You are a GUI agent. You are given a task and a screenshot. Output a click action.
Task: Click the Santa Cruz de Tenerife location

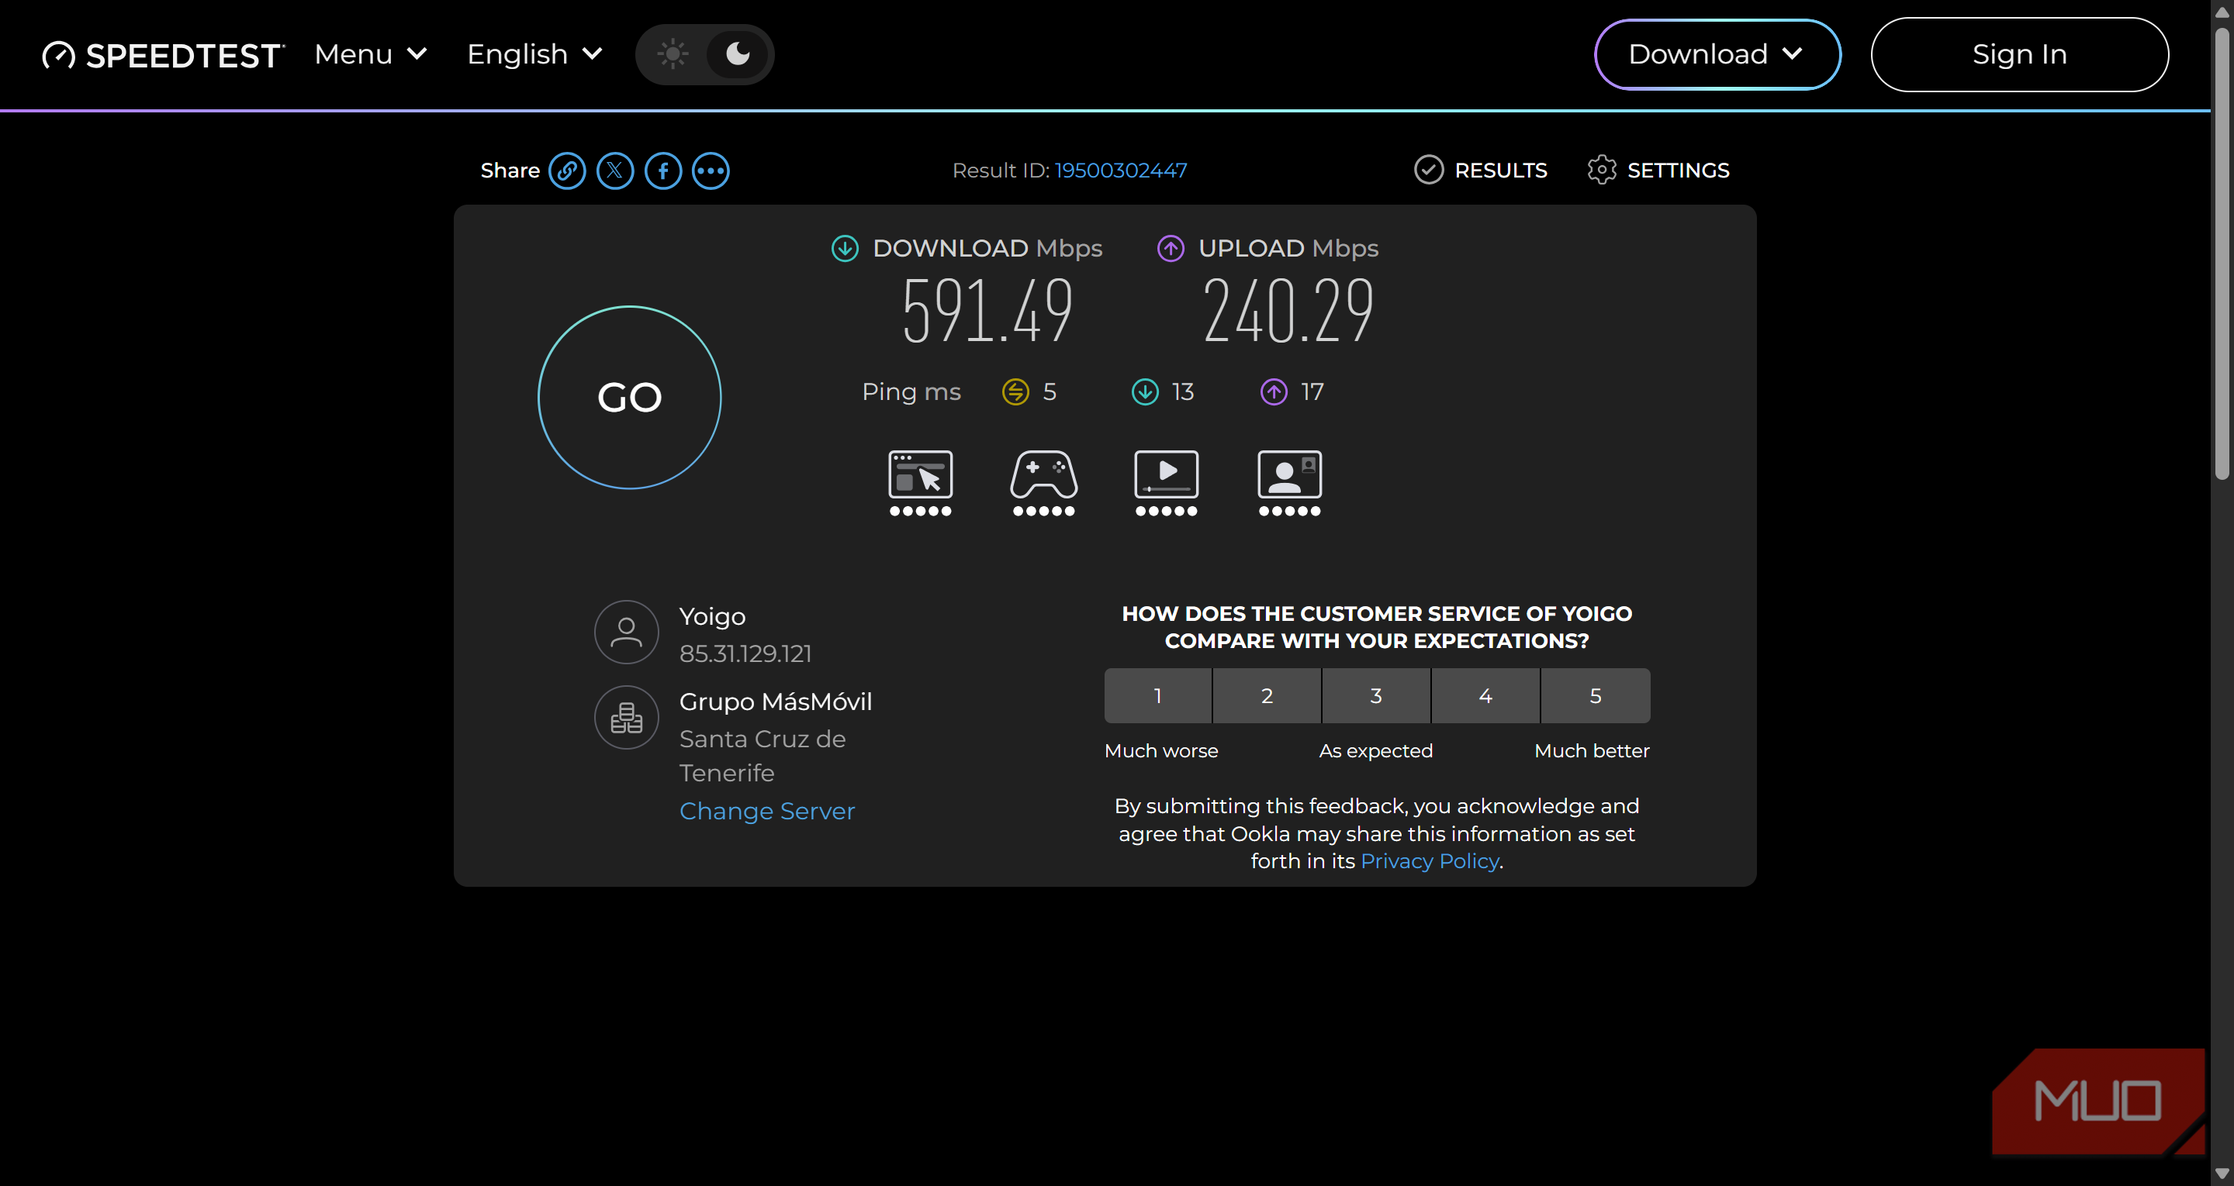point(763,756)
